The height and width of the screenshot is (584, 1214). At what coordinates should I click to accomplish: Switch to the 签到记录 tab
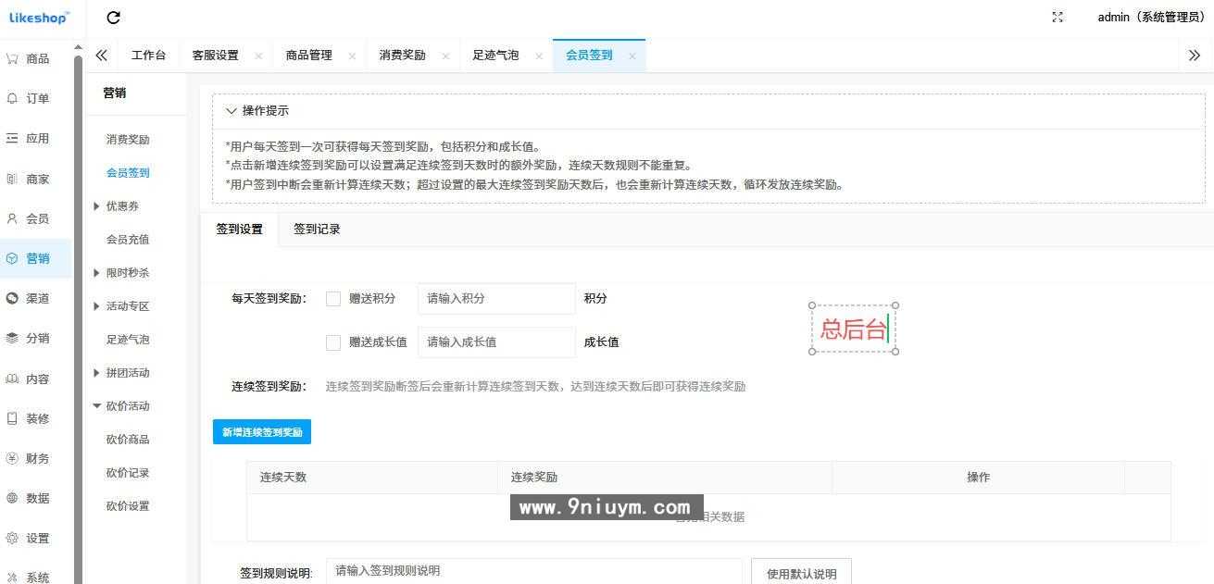pyautogui.click(x=317, y=229)
